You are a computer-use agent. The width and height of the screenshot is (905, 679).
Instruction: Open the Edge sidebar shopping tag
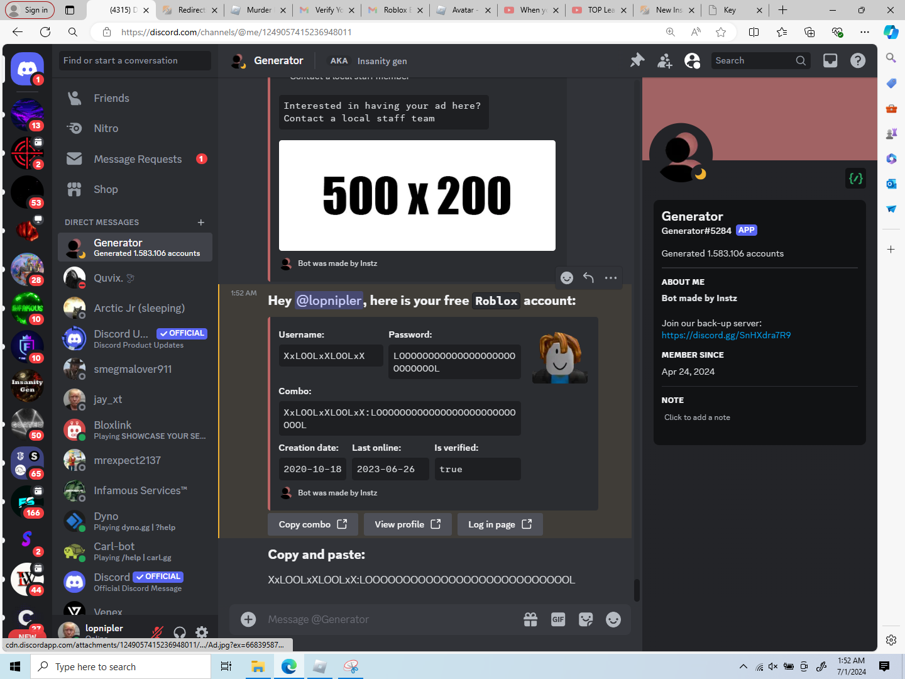(x=891, y=83)
